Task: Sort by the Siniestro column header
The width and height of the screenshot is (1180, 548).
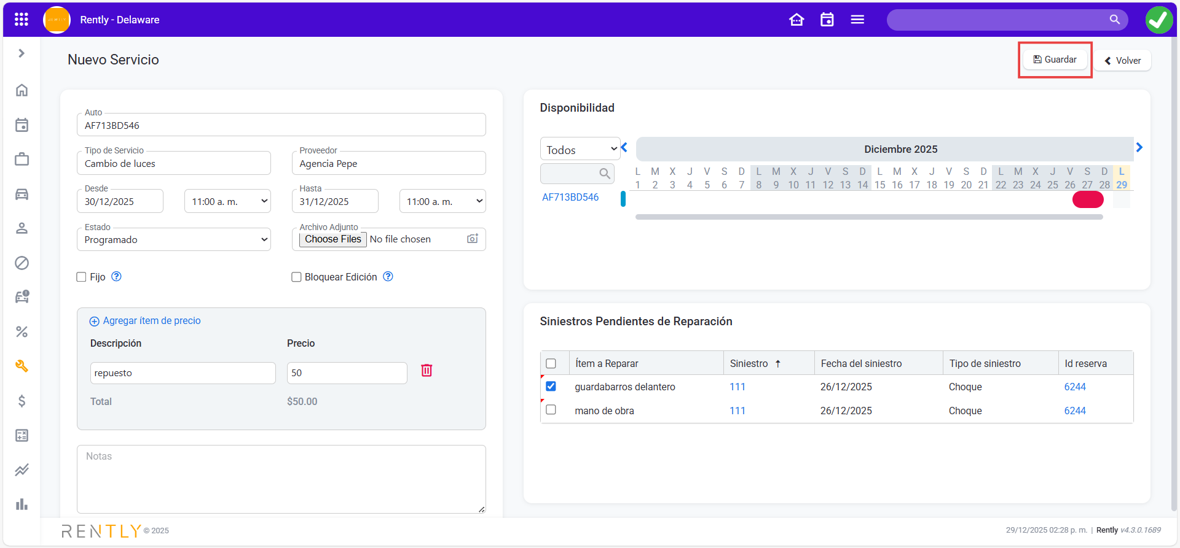Action: [749, 363]
